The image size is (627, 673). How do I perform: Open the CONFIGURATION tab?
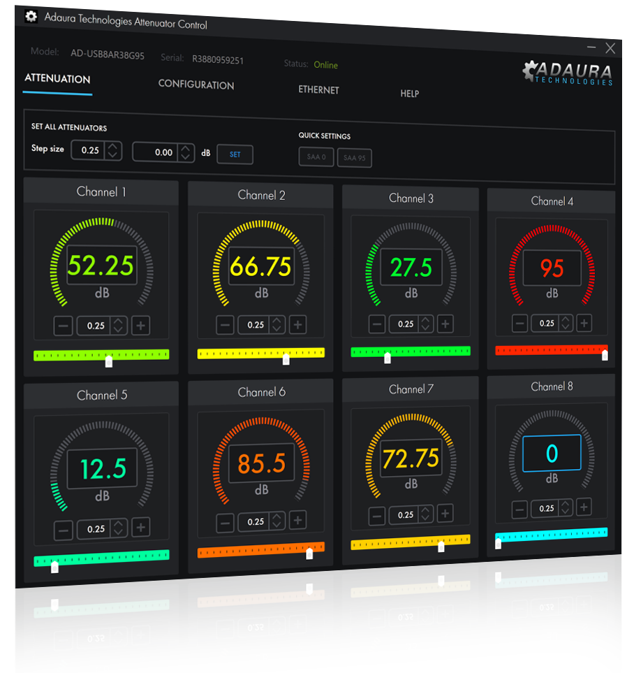pyautogui.click(x=196, y=84)
